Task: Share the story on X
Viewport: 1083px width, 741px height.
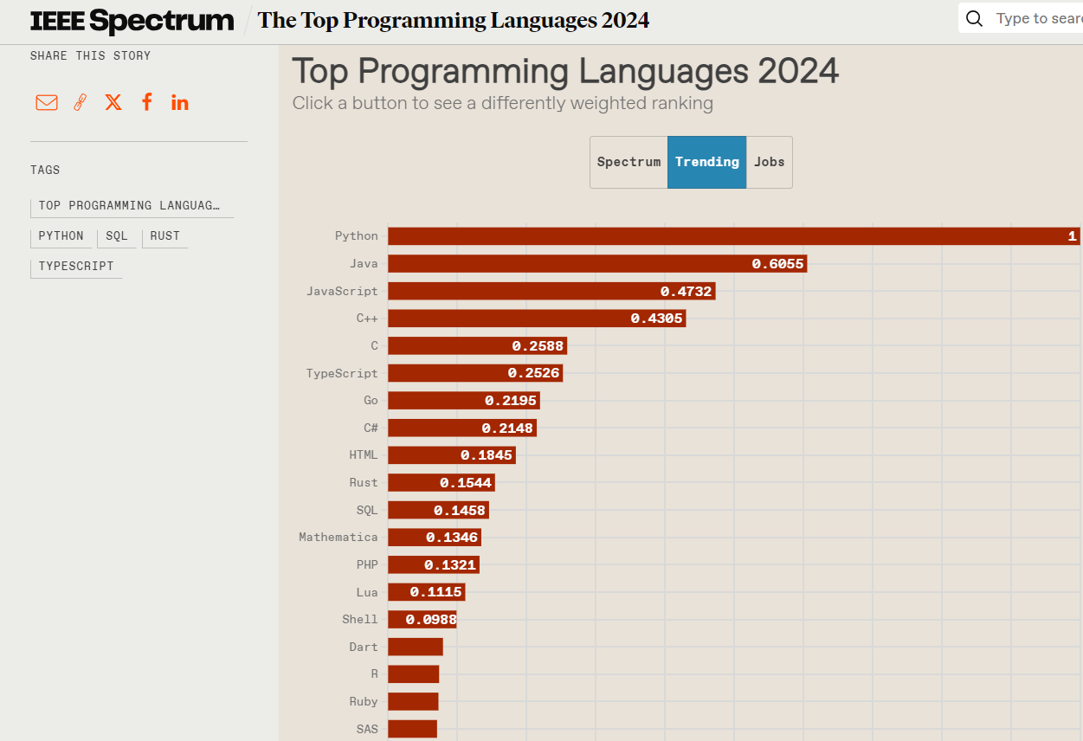Action: click(113, 103)
